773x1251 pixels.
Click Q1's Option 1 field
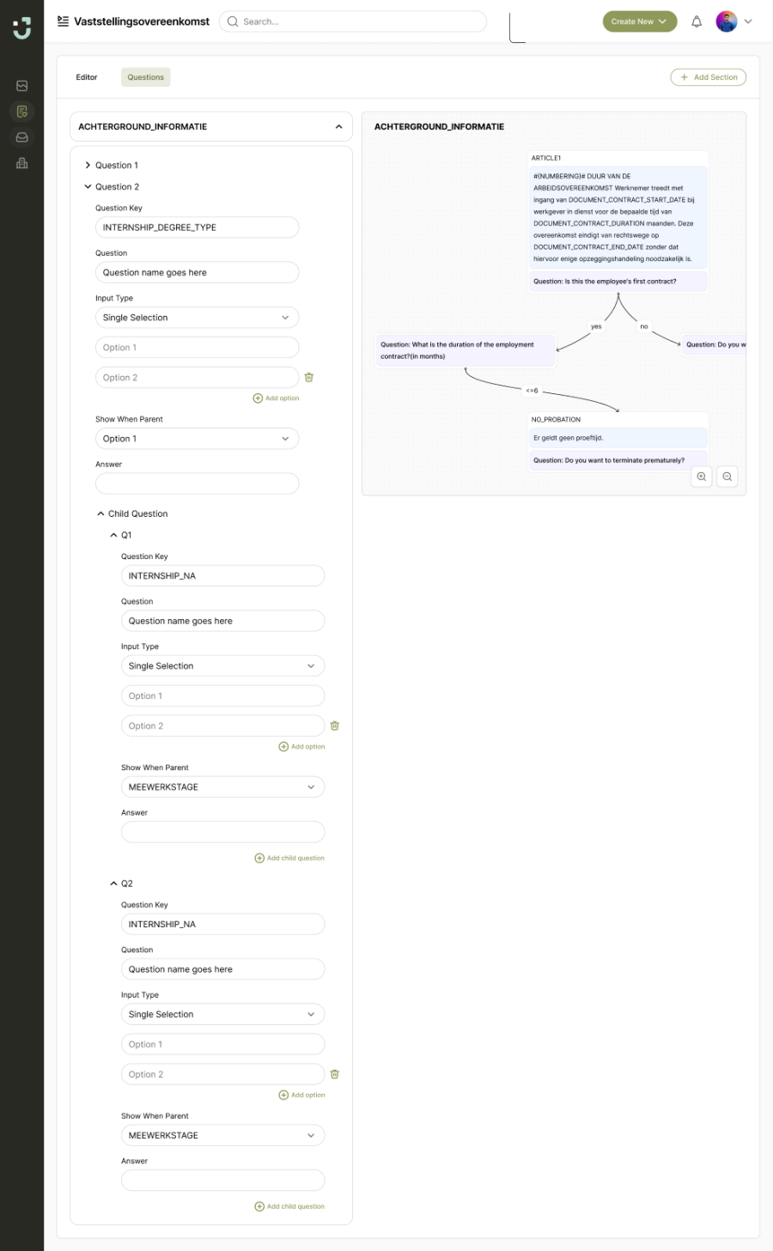click(x=223, y=696)
